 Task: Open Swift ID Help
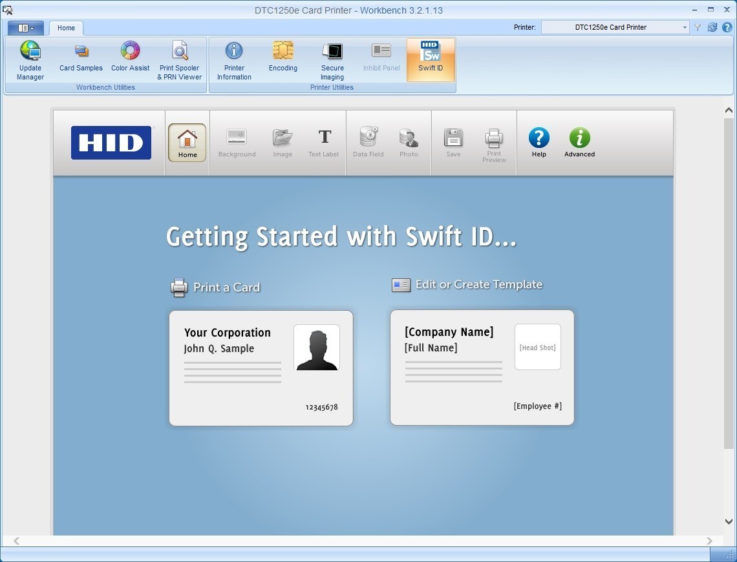[x=539, y=143]
